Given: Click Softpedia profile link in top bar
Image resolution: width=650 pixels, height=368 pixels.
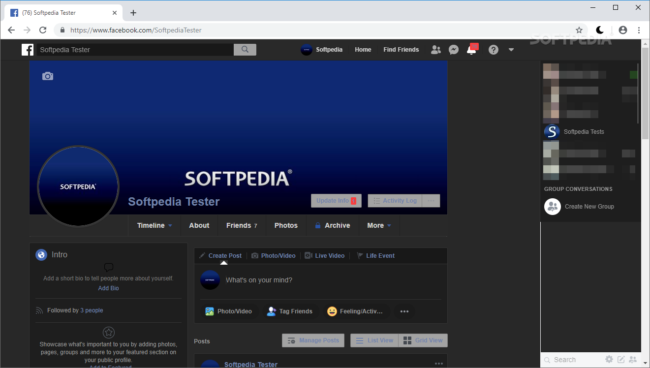Looking at the screenshot, I should point(322,50).
